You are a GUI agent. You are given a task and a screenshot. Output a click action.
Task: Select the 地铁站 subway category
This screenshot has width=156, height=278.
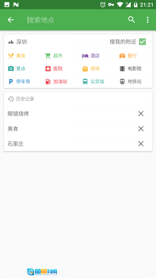(x=131, y=82)
